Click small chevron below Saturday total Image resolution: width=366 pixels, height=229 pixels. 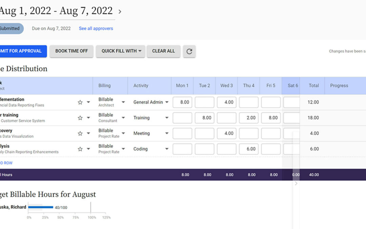(296, 184)
